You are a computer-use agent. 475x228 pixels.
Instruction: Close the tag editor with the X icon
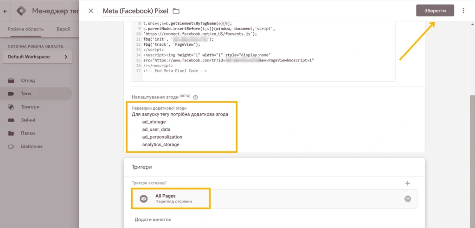(x=91, y=11)
